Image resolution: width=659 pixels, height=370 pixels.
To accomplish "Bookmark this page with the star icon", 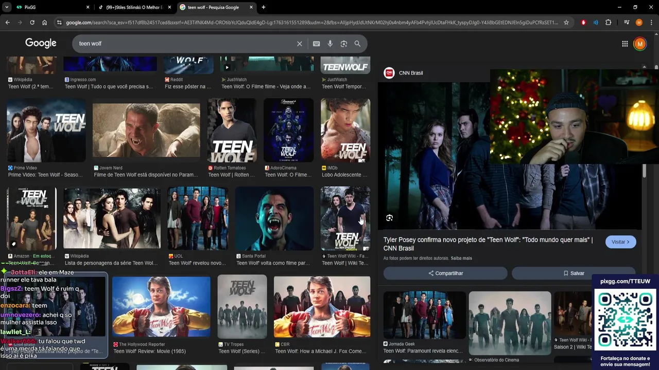I will pyautogui.click(x=566, y=23).
